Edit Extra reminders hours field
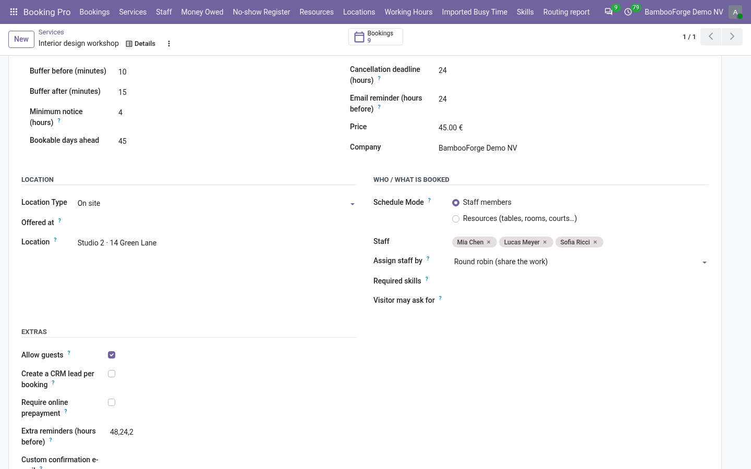This screenshot has height=469, width=751. [x=232, y=432]
